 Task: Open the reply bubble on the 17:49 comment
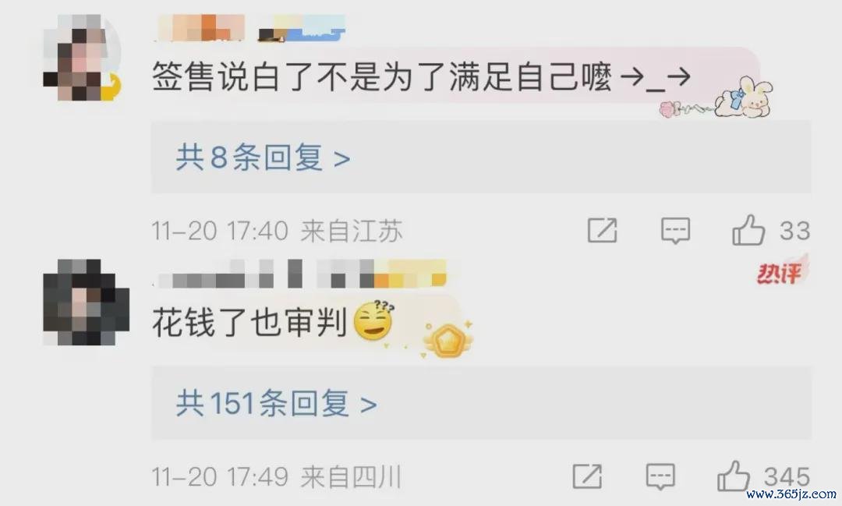[660, 476]
